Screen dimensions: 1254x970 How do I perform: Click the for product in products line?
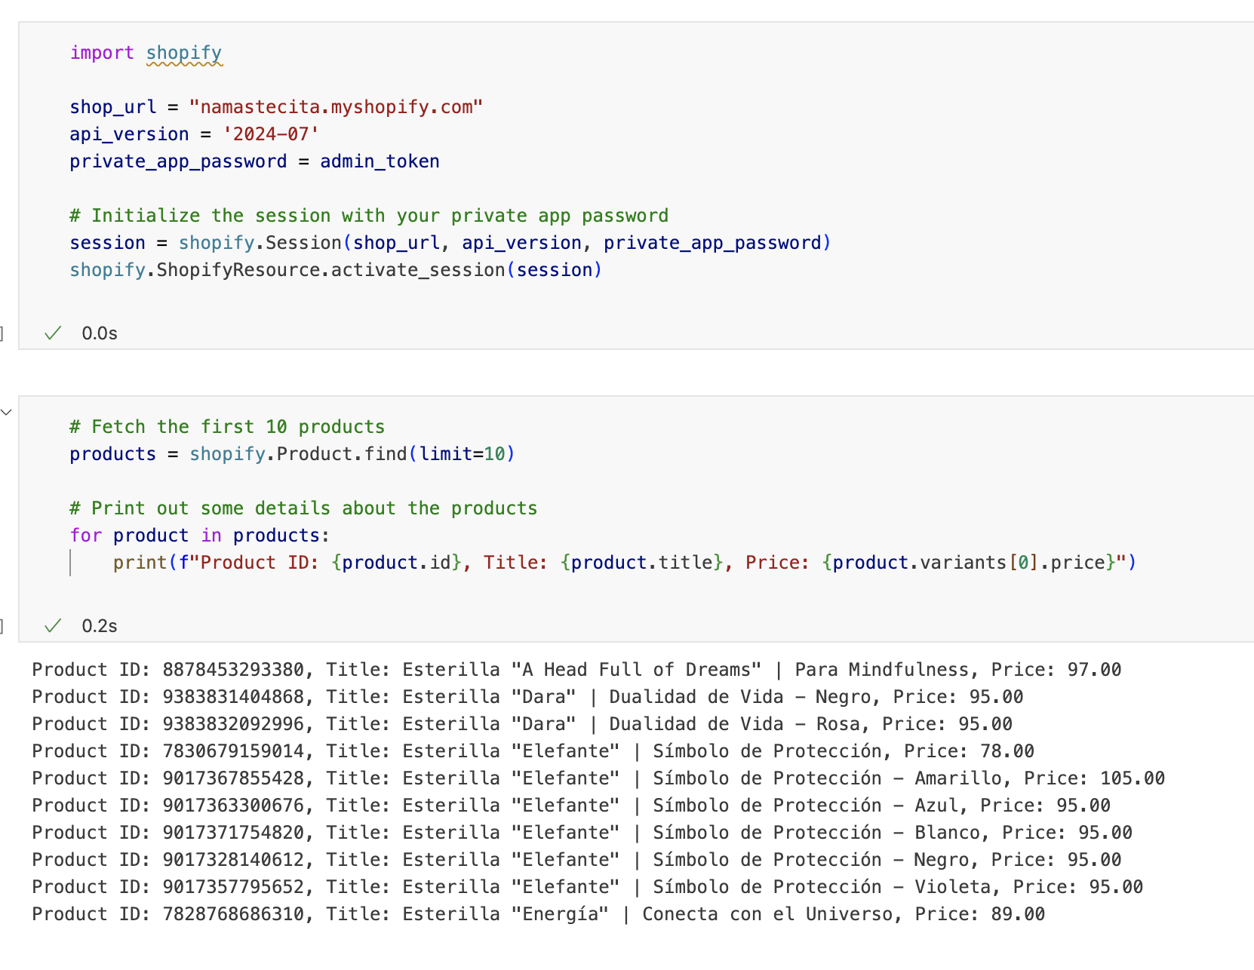coord(200,536)
